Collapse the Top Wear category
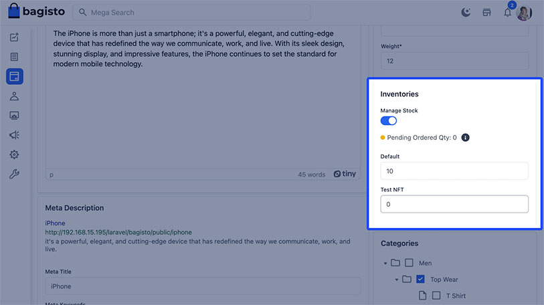The image size is (544, 305). pyautogui.click(x=397, y=280)
